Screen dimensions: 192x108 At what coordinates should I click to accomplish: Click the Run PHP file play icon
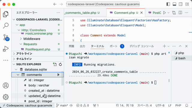[x=164, y=13]
